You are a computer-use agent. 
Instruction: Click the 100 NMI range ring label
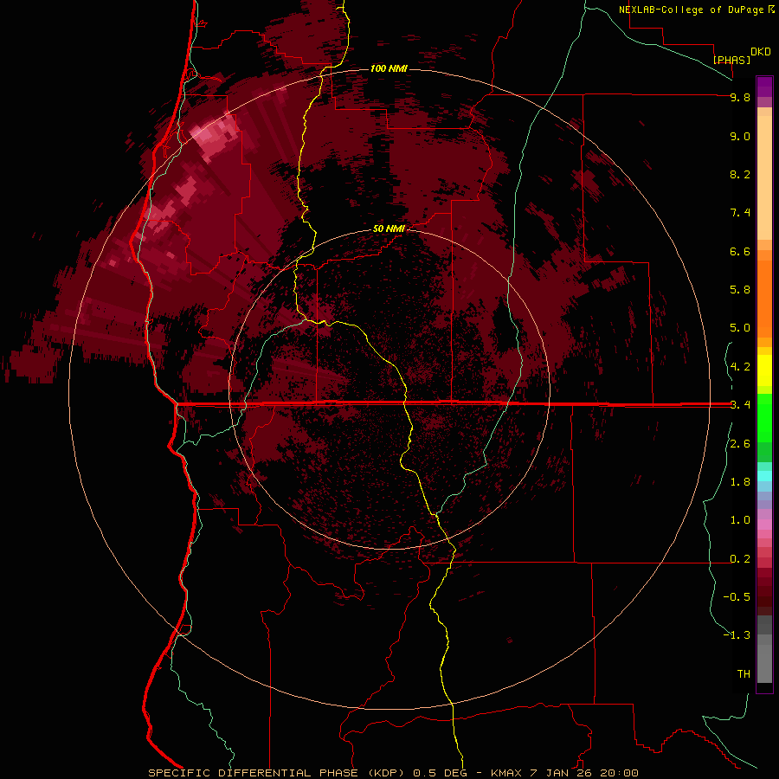click(x=389, y=68)
